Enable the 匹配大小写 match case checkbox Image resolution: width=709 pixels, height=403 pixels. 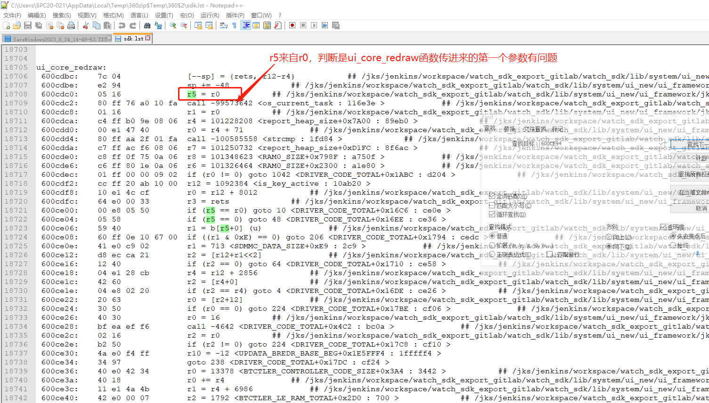(x=492, y=205)
